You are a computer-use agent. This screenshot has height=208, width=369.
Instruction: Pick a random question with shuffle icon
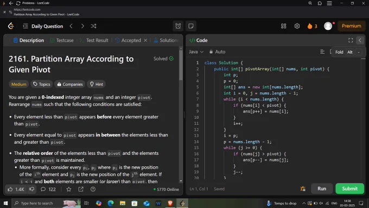tap(93, 26)
